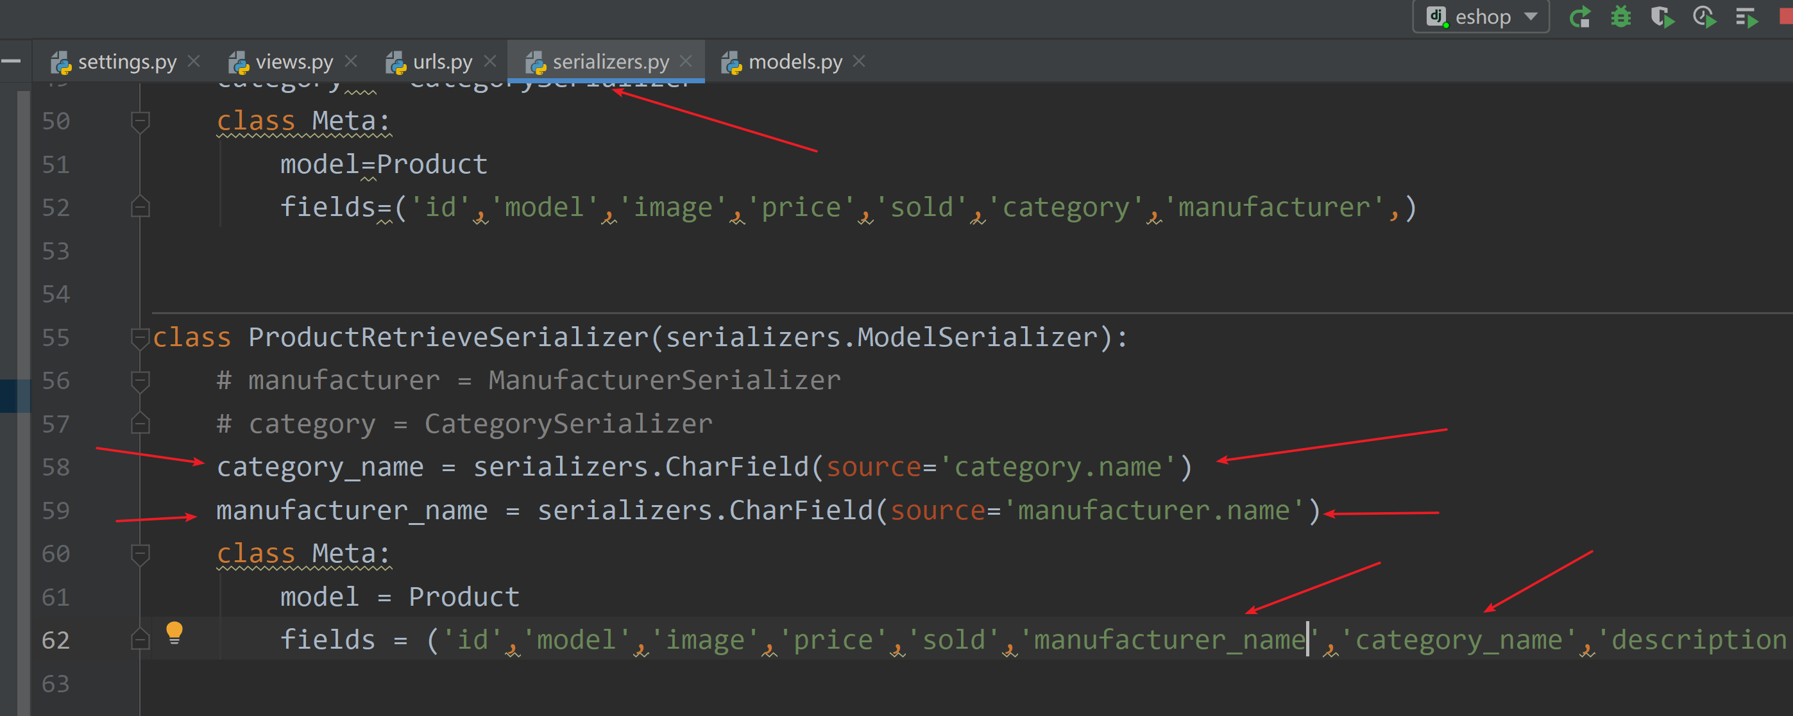The height and width of the screenshot is (716, 1793).
Task: Click line number 55 in the gutter
Action: click(x=56, y=337)
